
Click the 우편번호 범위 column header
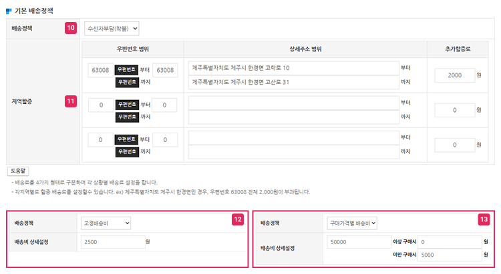tap(133, 49)
